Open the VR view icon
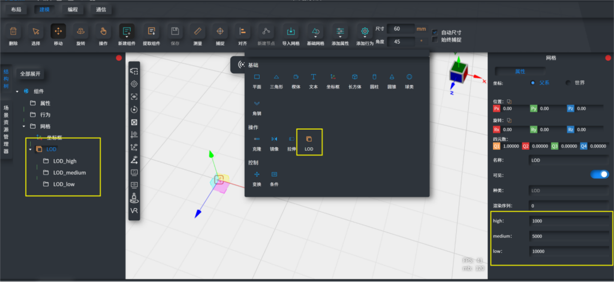Screen dimensions: 614x282 click(134, 211)
